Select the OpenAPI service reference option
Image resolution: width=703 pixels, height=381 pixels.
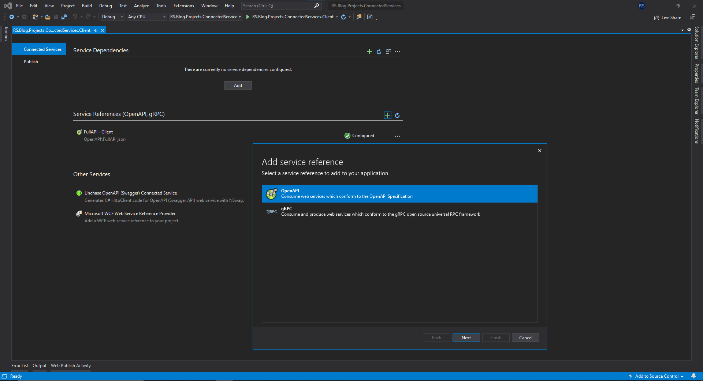400,194
